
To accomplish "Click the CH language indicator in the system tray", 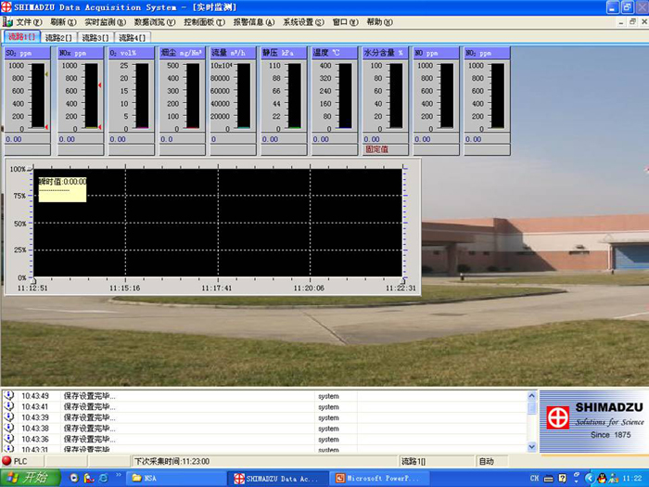I will pyautogui.click(x=535, y=478).
